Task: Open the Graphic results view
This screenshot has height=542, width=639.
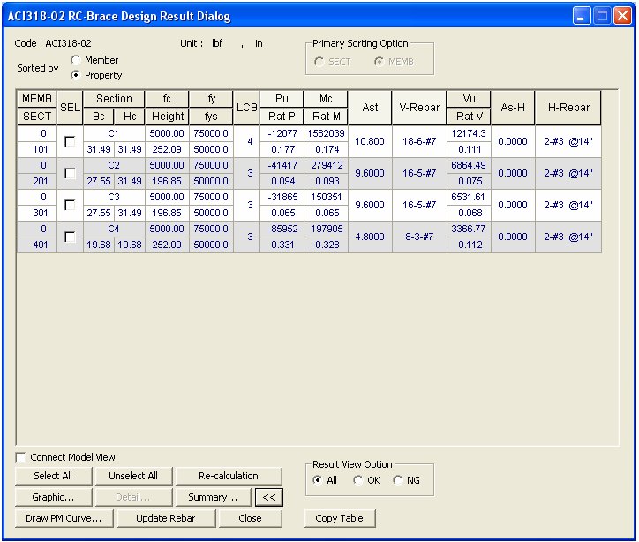Action: [53, 497]
